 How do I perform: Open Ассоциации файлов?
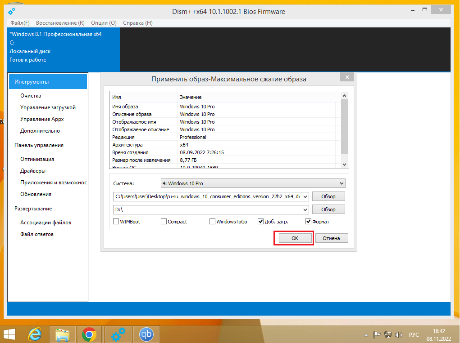pos(46,223)
